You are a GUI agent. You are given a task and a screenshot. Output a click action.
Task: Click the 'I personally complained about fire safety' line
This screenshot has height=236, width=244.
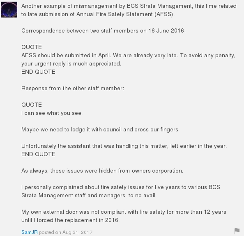coord(121,187)
